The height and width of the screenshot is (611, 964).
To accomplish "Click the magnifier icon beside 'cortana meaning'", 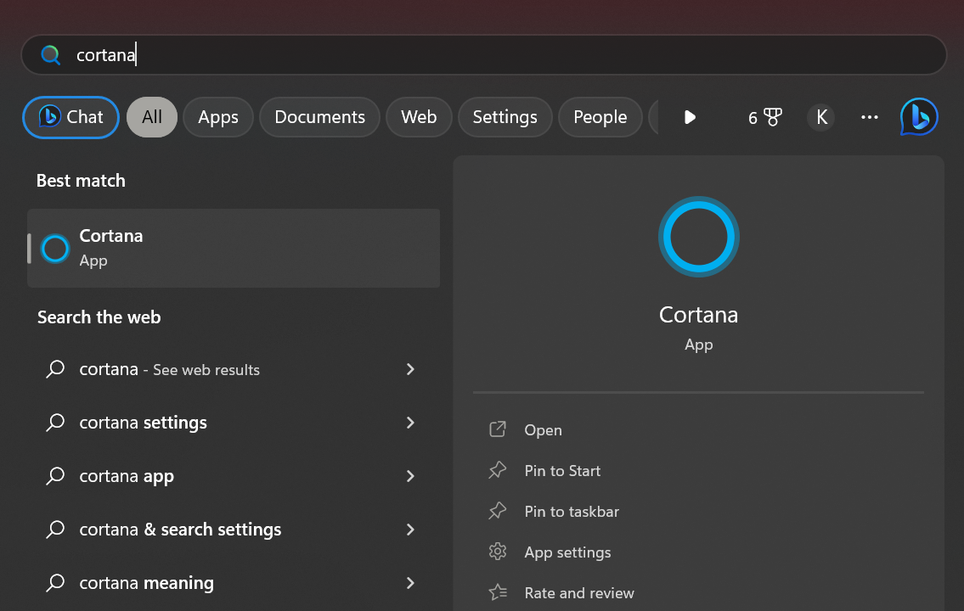I will (x=55, y=583).
